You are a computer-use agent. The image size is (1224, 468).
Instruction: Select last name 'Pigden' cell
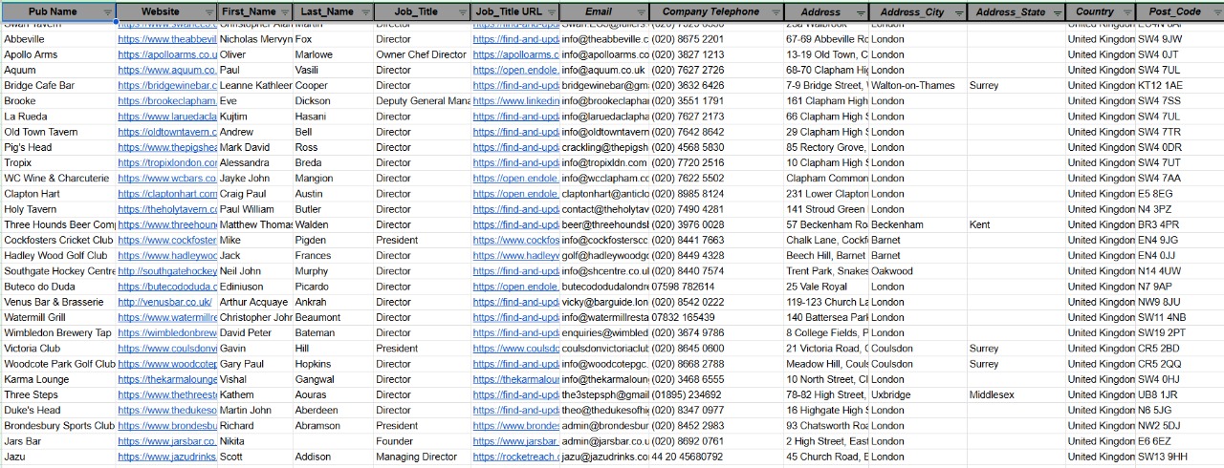click(334, 240)
